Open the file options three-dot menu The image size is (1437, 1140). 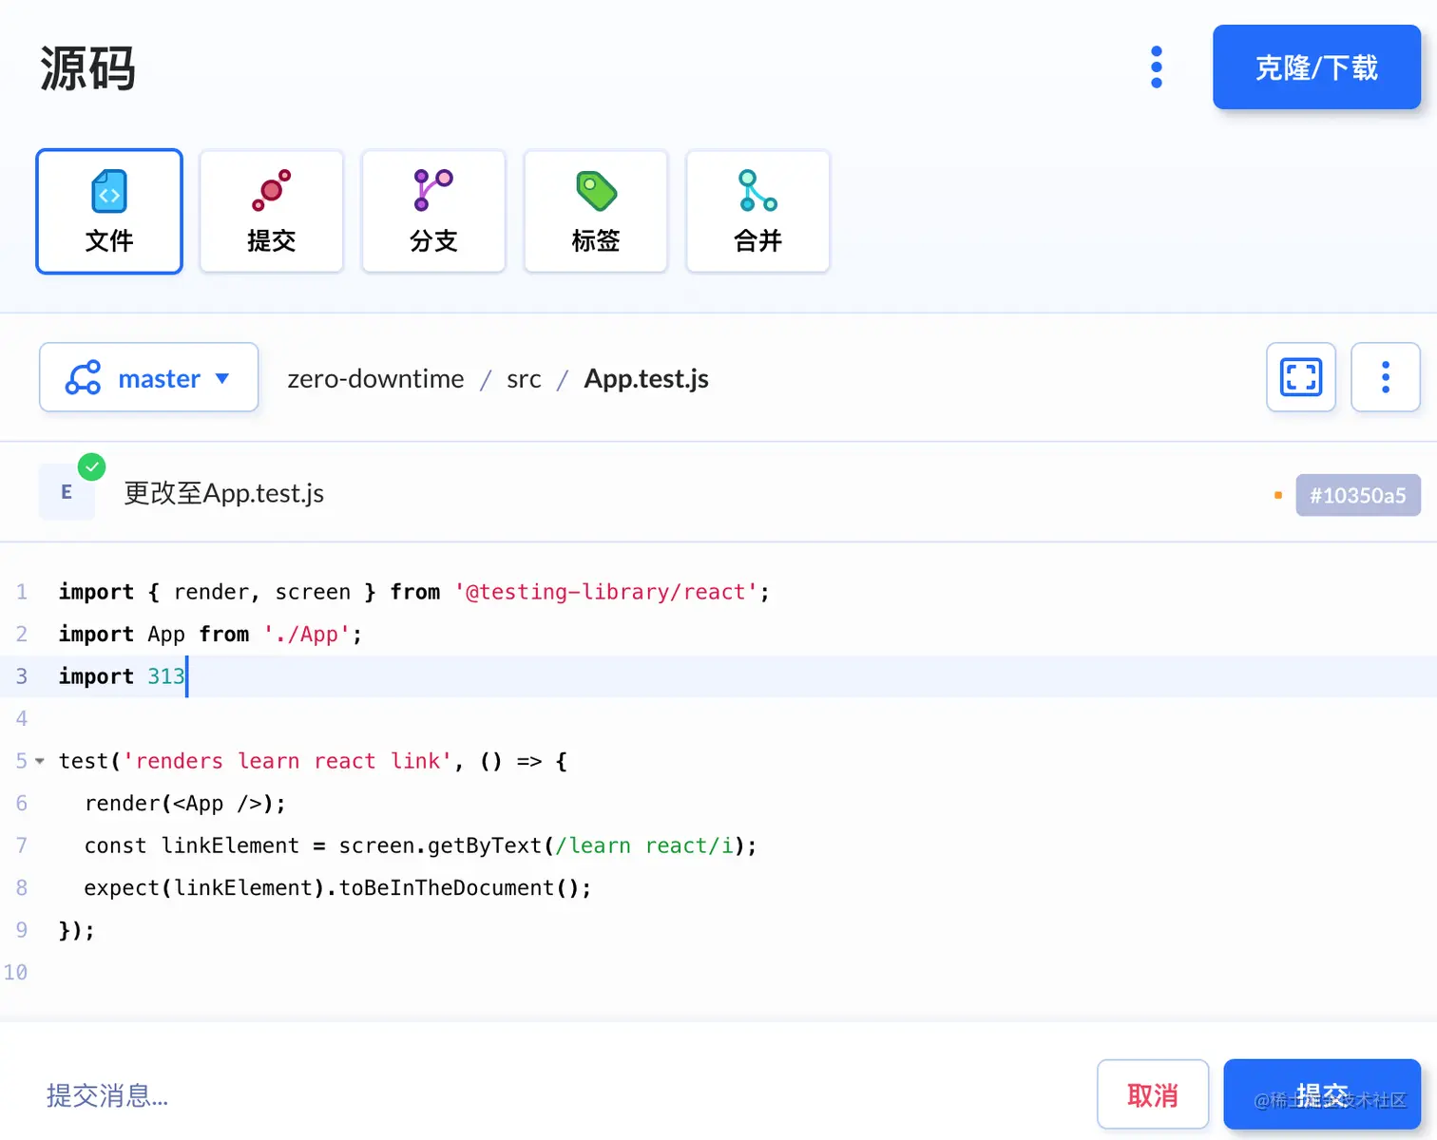[1386, 377]
